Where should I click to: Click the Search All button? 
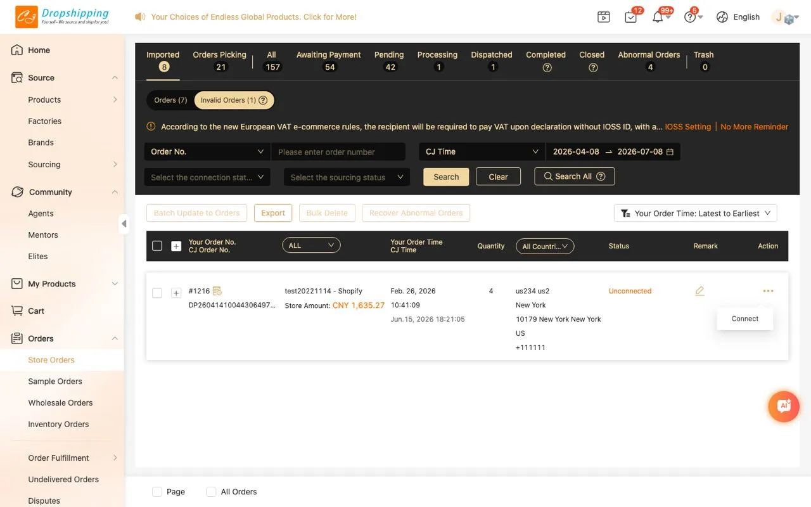click(x=575, y=177)
